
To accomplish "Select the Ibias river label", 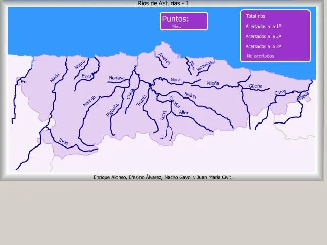I will [63, 142].
